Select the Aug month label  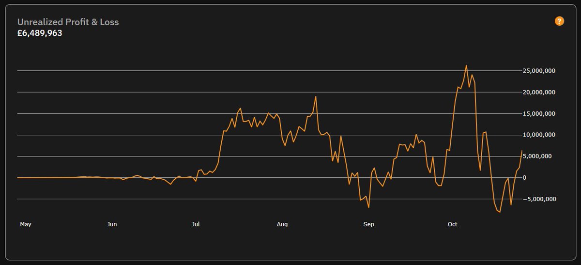click(282, 224)
